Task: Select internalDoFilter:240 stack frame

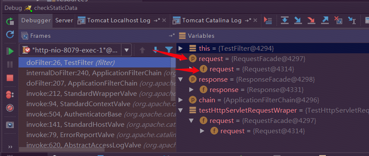Action: [97, 73]
